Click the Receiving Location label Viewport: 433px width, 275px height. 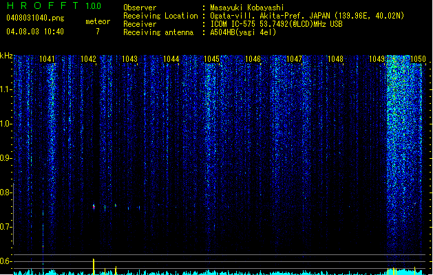coord(160,16)
